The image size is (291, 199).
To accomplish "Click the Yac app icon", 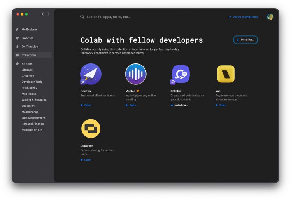I will coord(226,74).
